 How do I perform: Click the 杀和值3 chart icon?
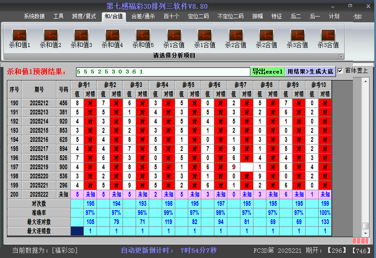pos(81,35)
